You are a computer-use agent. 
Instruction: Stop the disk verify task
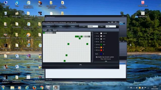point(61,26)
